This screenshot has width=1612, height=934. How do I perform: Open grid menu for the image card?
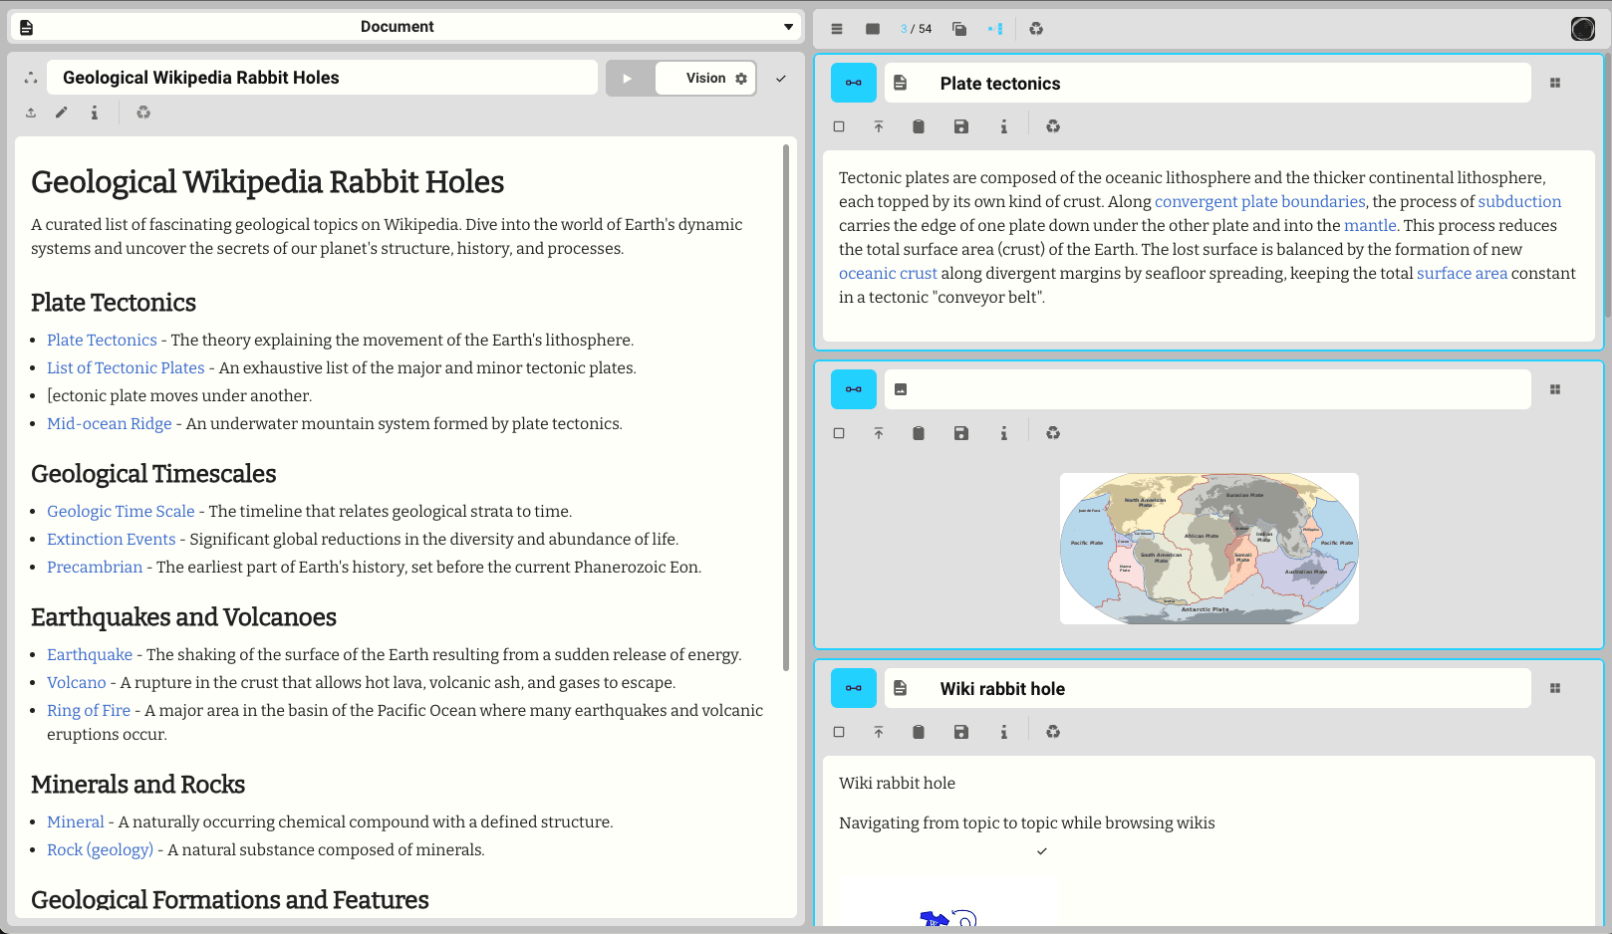(x=1555, y=389)
